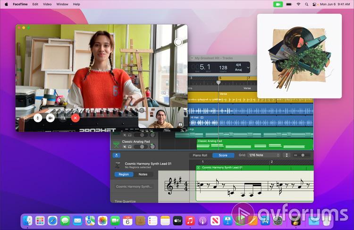Mute the Classic Analog Pad track

(125, 147)
